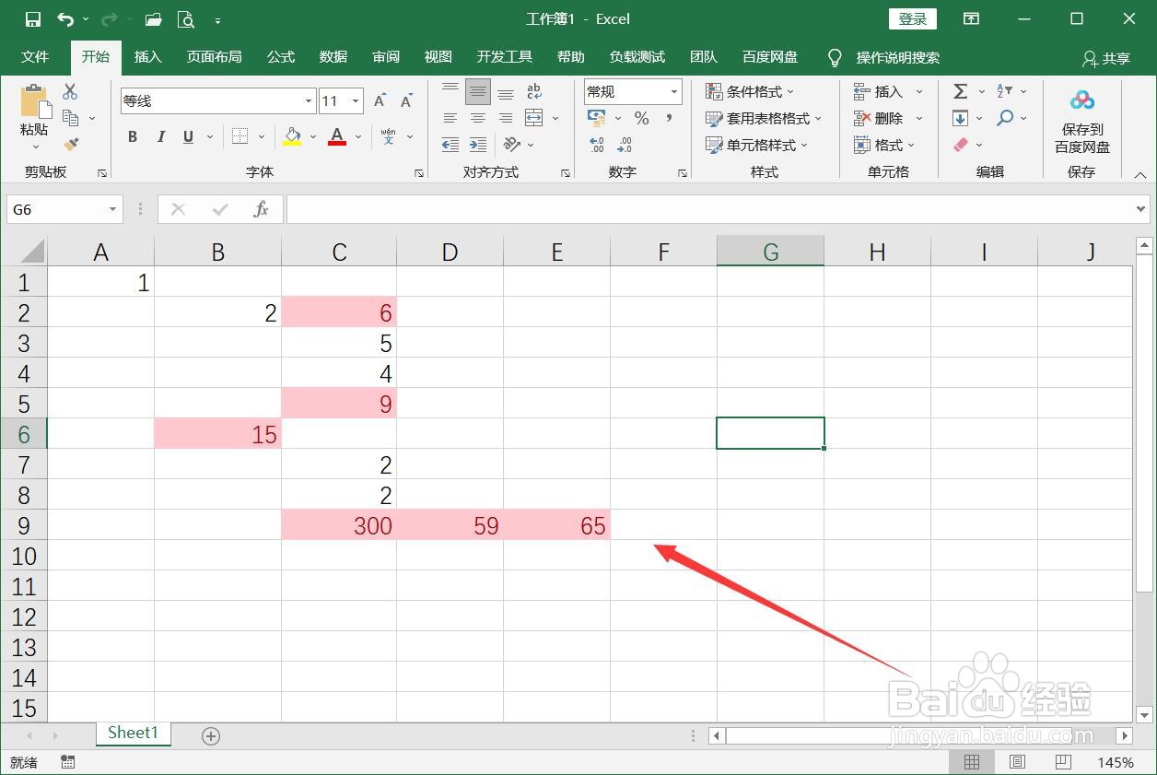Screen dimensions: 1157x775
Task: Apply the yellow fill color
Action: (292, 136)
